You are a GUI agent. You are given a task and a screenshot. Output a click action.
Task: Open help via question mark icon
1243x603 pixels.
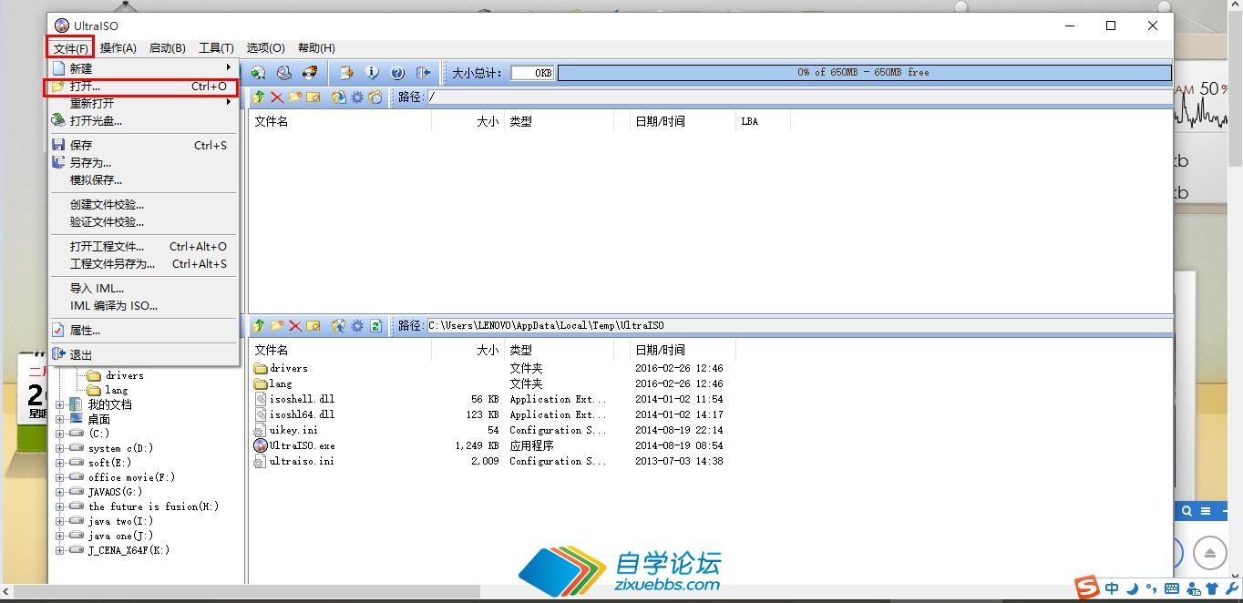[397, 73]
